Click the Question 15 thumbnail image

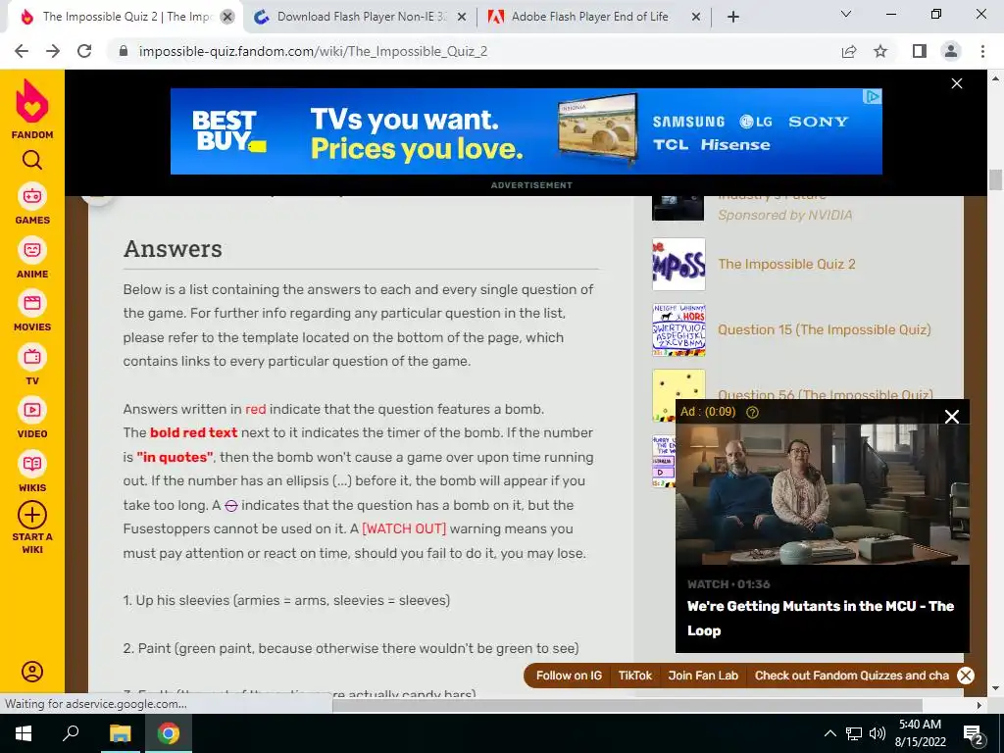coord(678,329)
